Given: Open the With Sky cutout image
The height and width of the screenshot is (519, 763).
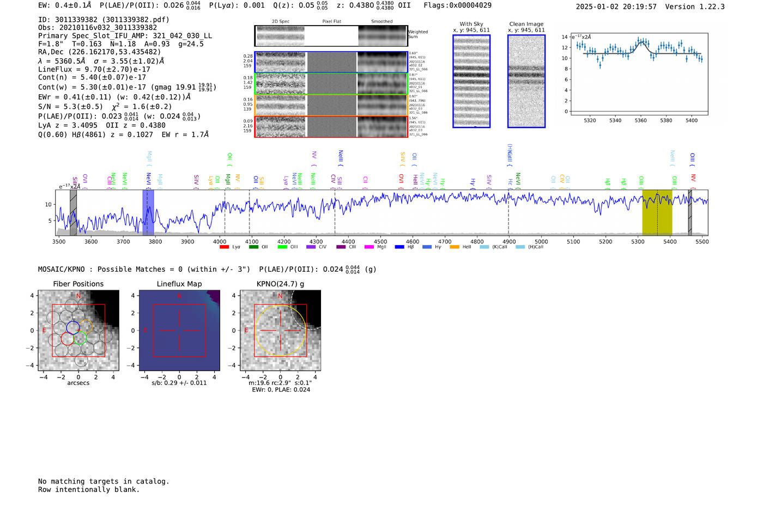Looking at the screenshot, I should 471,81.
